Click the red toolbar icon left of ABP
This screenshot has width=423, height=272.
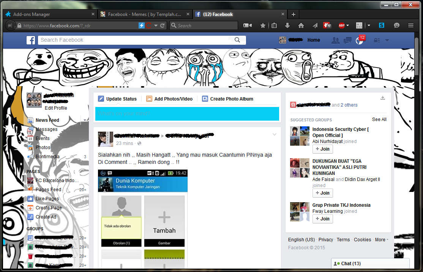click(327, 26)
